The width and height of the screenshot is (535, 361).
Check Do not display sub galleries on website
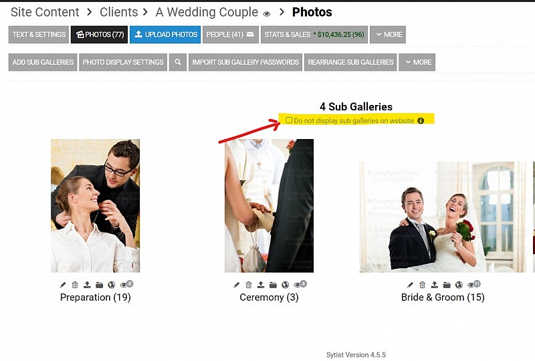coord(289,120)
